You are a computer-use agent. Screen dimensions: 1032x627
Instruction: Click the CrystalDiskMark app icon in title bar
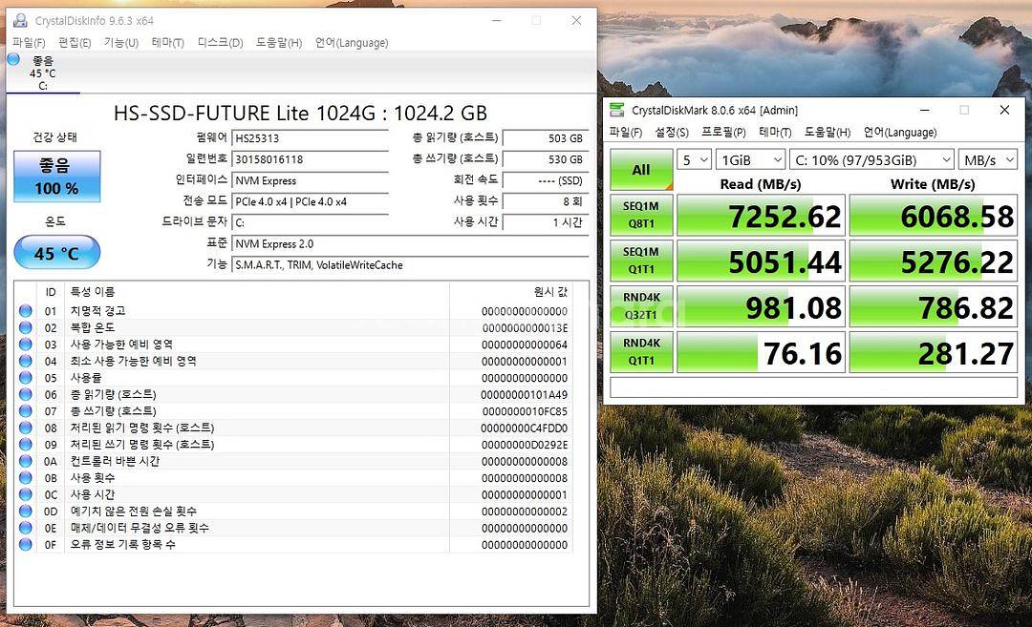(x=616, y=110)
